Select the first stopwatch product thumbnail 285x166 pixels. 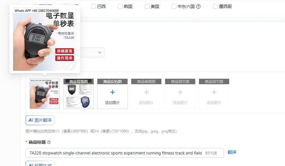tap(45, 94)
